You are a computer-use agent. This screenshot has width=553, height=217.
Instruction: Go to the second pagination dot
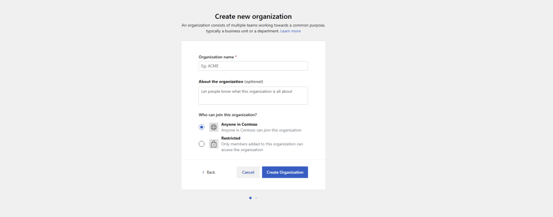point(256,198)
